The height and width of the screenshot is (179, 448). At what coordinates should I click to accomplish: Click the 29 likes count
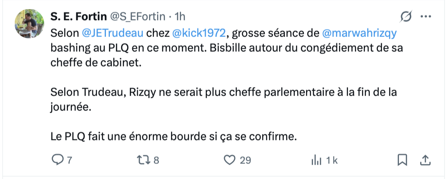tap(245, 161)
